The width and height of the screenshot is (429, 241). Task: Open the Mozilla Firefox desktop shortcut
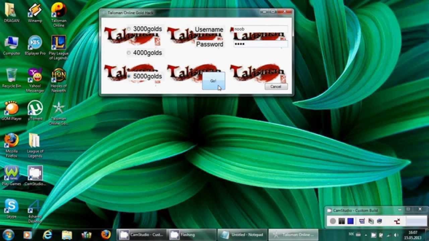12,146
